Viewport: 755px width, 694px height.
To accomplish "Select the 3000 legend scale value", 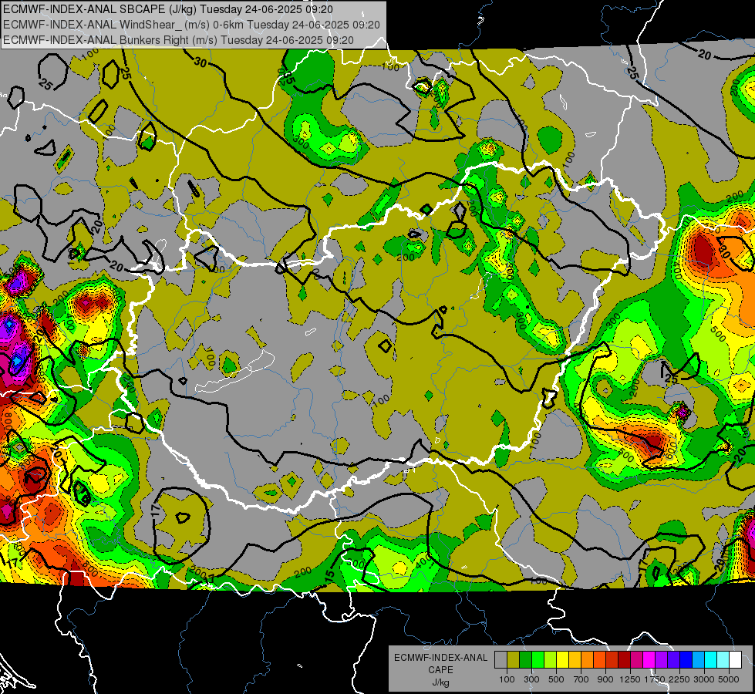I will [704, 679].
